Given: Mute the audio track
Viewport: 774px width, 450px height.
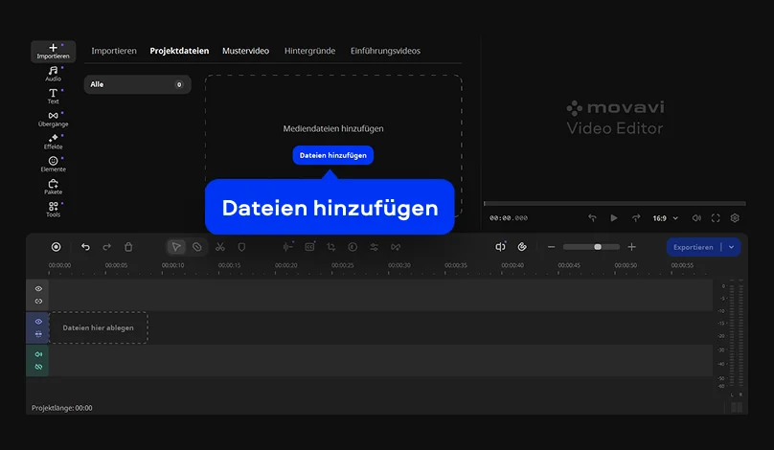Looking at the screenshot, I should pos(38,354).
